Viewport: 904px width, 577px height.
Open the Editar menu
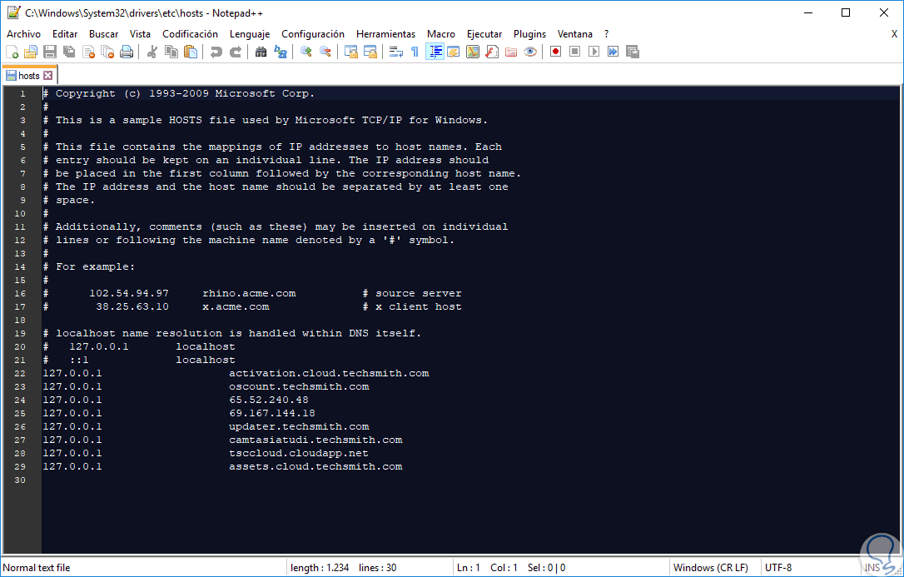65,34
